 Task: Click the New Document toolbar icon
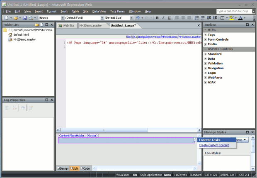tap(6, 18)
